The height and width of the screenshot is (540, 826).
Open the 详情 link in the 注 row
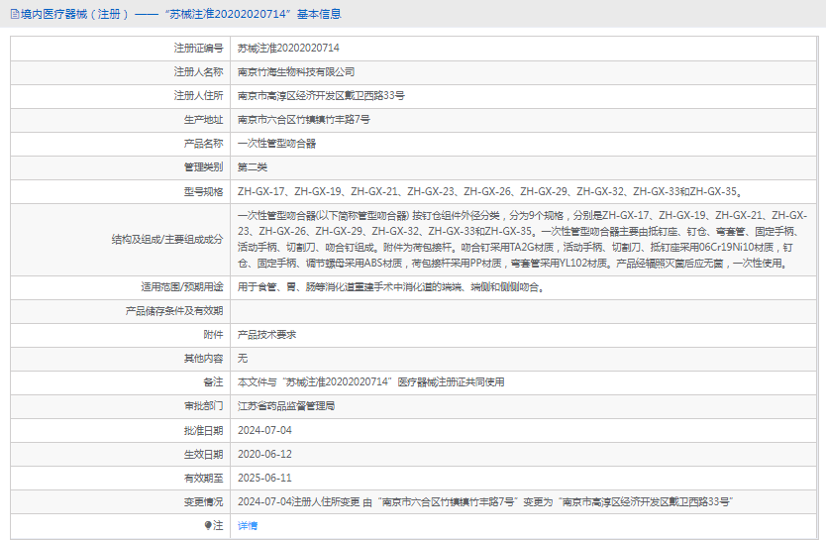coord(248,525)
